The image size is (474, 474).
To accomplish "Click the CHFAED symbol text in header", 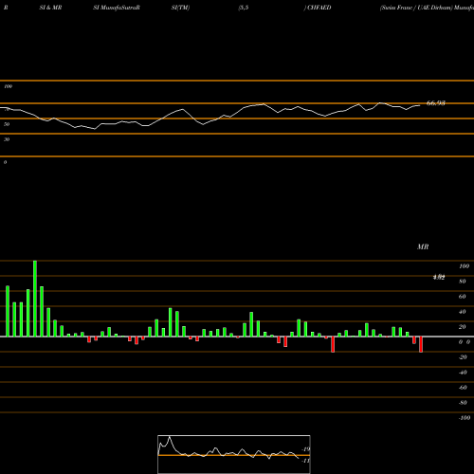I will click(319, 8).
